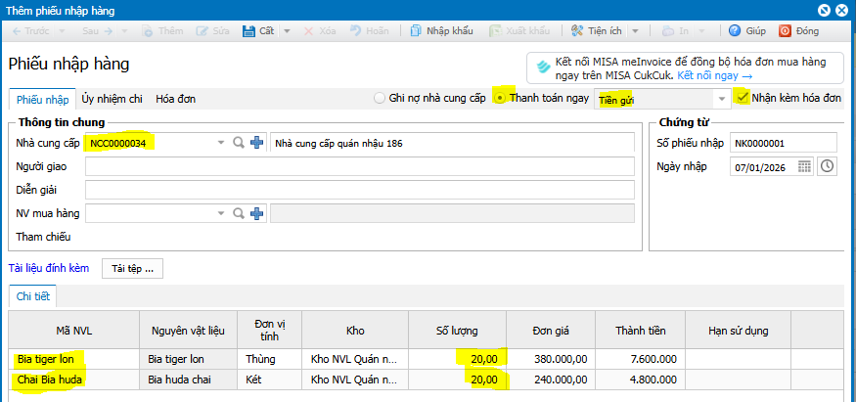Click the Xóa delete button
856x402 pixels.
click(320, 31)
